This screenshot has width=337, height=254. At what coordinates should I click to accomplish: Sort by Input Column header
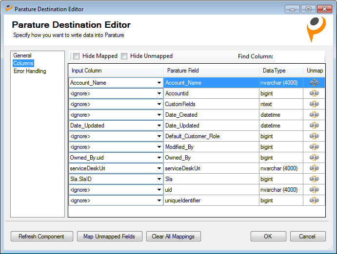point(116,71)
